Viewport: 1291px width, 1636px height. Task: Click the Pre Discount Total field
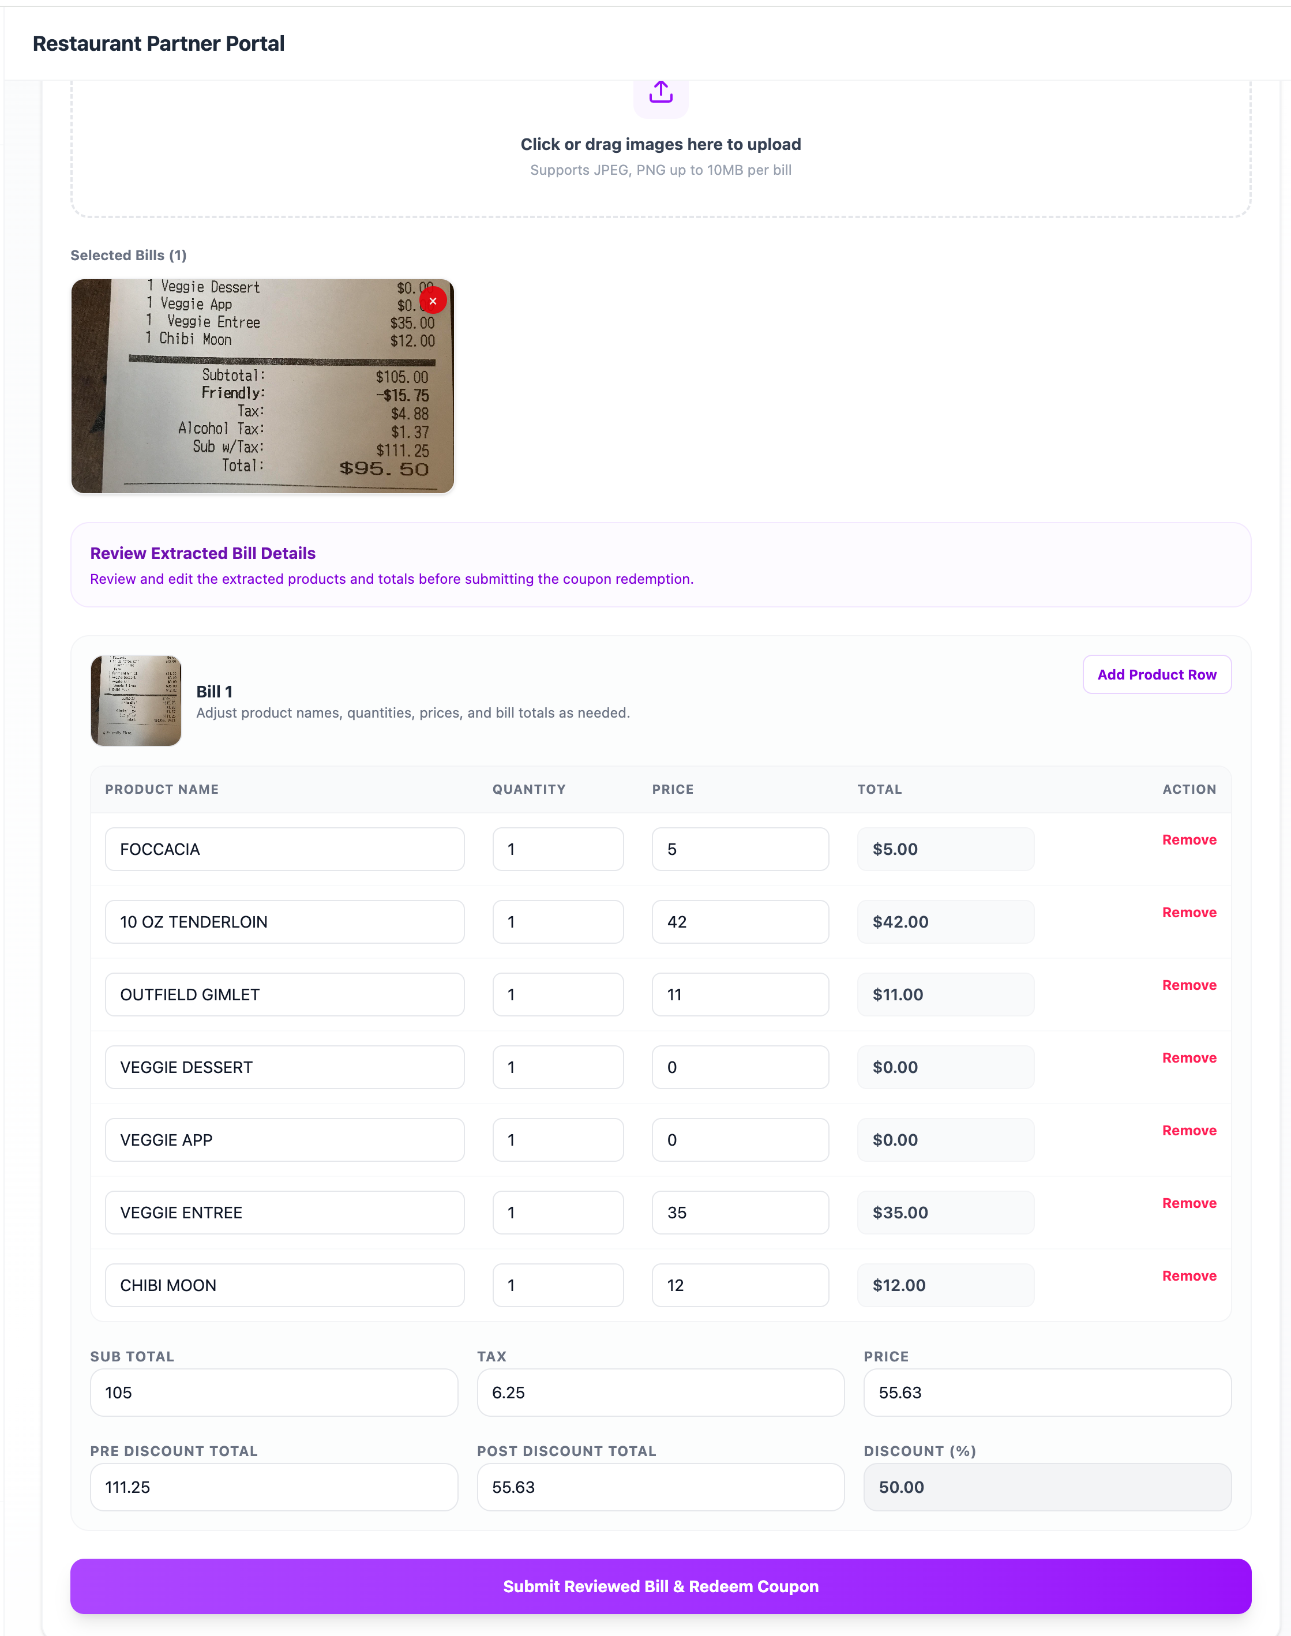273,1487
